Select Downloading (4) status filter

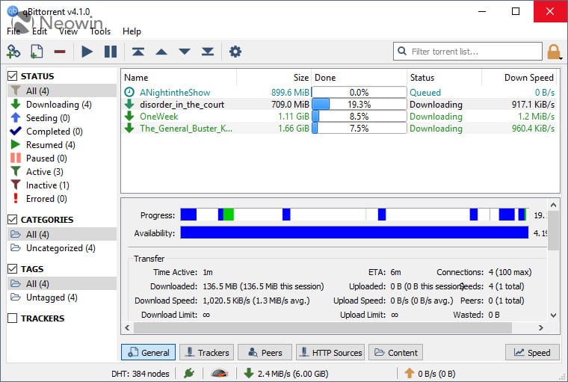tap(58, 105)
